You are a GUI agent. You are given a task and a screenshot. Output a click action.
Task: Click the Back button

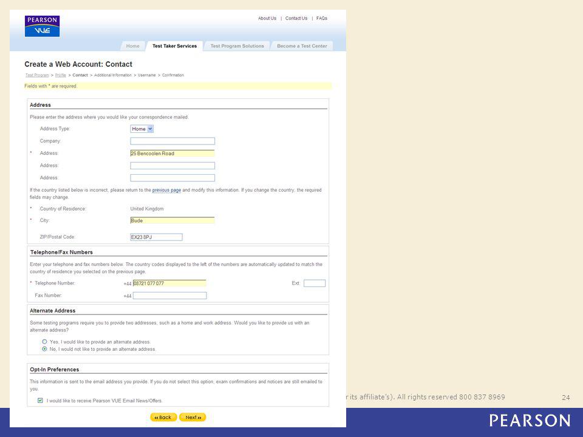click(x=163, y=418)
